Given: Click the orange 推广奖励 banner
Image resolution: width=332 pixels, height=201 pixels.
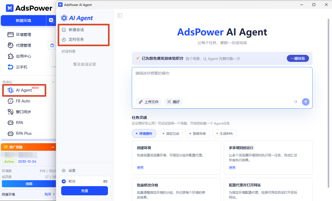Looking at the screenshot, I should 28,147.
